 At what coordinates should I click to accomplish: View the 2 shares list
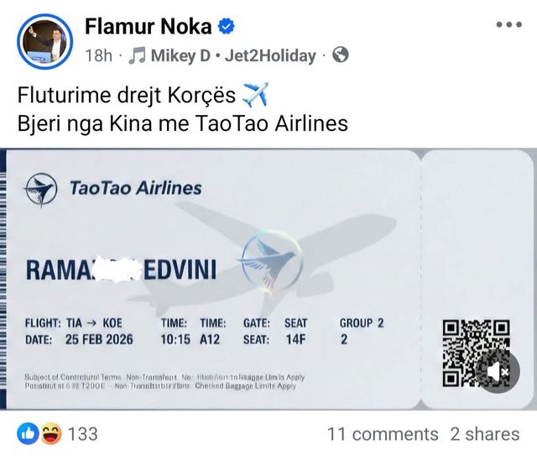484,434
